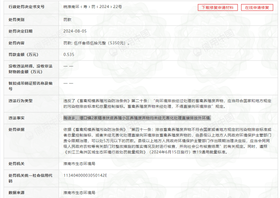Image resolution: width=280 pixels, height=198 pixels.
Task: Select text citing 畜禽规模养殖污染防治条例 第二十条
Action: [x=168, y=104]
